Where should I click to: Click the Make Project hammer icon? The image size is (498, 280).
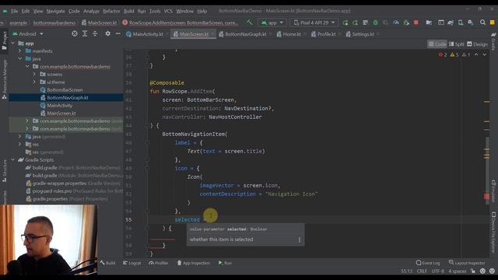tap(249, 23)
